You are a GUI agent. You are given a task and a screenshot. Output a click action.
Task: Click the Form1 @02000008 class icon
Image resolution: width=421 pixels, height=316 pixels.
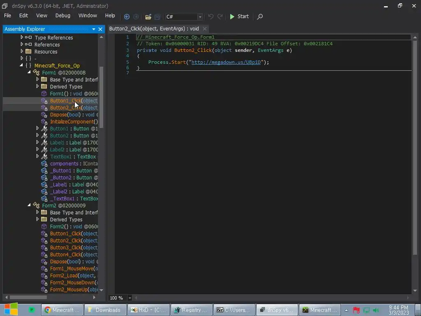coord(36,72)
